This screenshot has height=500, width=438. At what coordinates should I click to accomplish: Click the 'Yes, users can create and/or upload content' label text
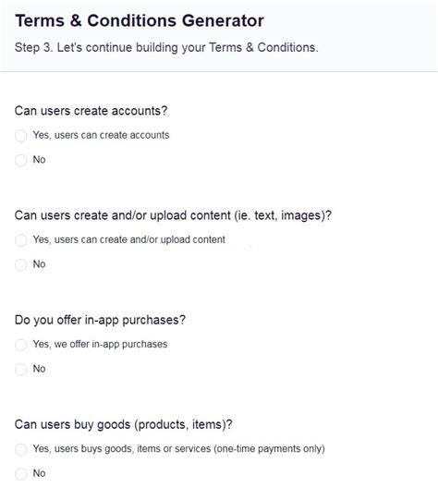click(x=129, y=239)
